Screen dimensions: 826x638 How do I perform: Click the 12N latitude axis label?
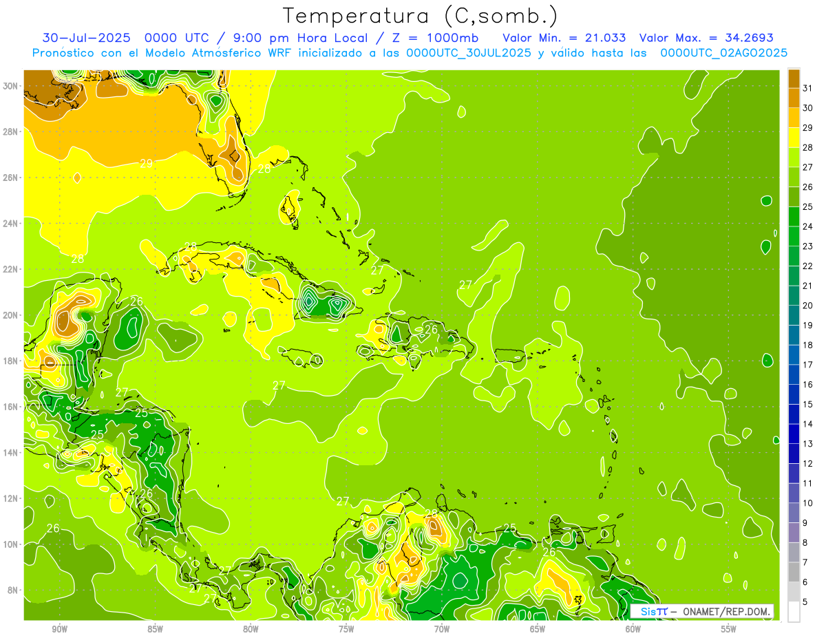point(10,498)
